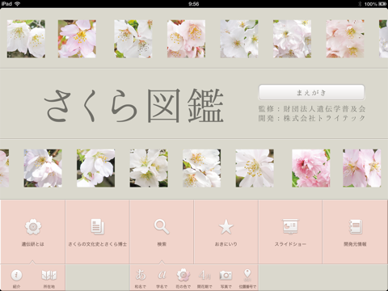Open the 所在地 map icon

[x=49, y=278]
